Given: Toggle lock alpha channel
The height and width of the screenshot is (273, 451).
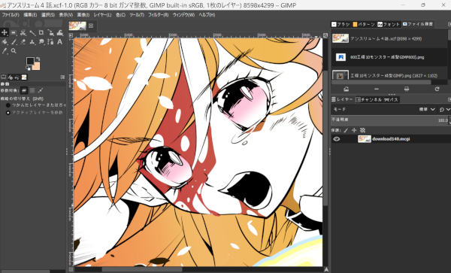Looking at the screenshot, I should (363, 130).
